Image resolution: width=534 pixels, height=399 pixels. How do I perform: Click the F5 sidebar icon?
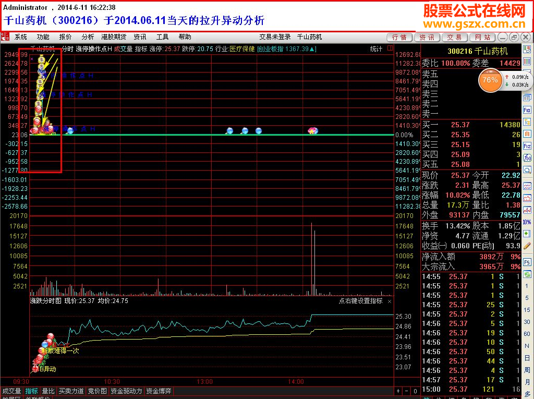tap(527, 262)
